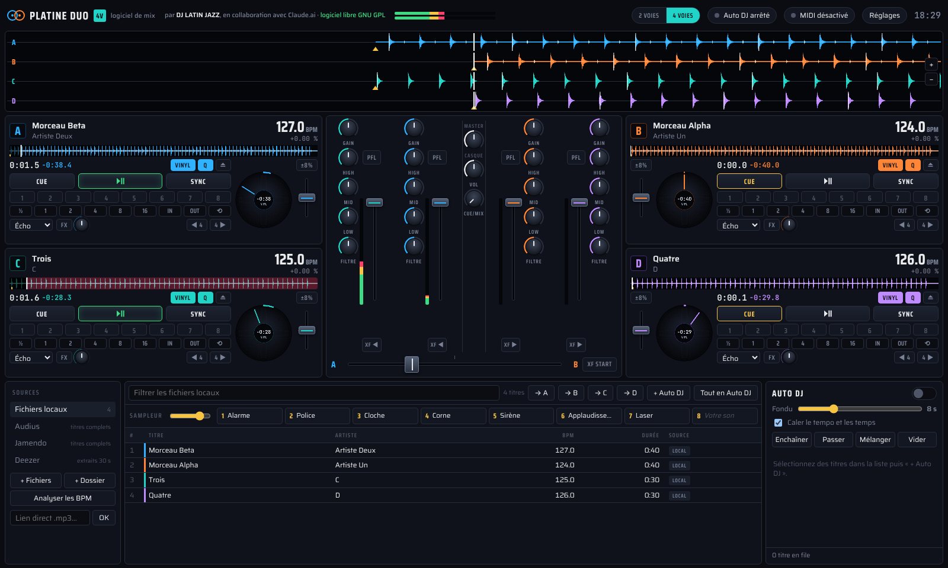
Task: Enable PFL on the teal mixer channel
Action: coord(371,157)
